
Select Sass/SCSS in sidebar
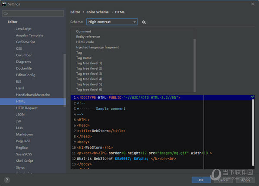click(24, 154)
